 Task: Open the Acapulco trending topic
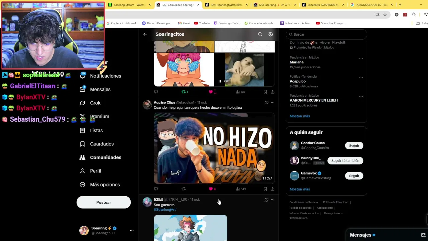coord(298,81)
